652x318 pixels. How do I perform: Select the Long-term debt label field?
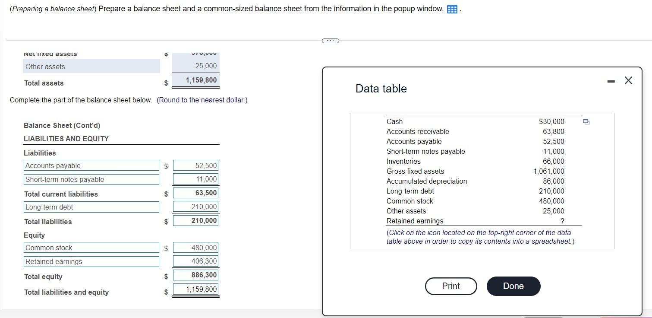pyautogui.click(x=91, y=207)
